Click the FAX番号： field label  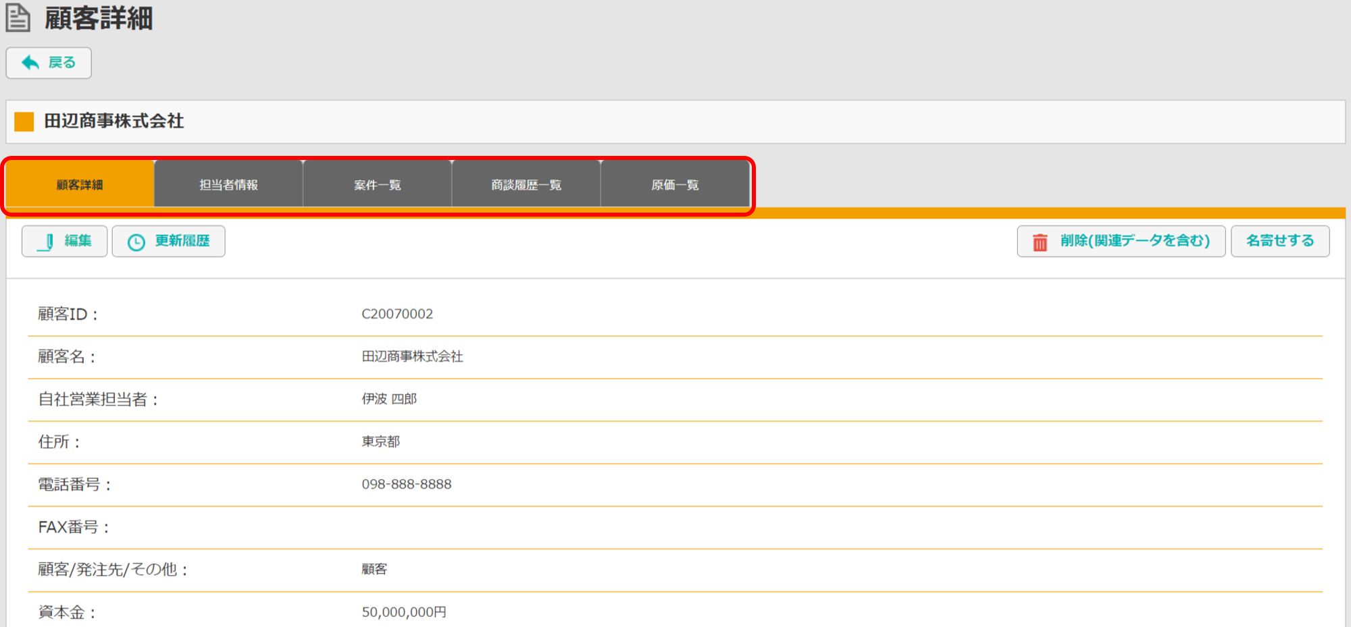74,527
